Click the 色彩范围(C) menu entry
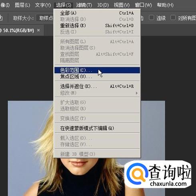Viewport: 196px width, 196px height. coord(97,70)
